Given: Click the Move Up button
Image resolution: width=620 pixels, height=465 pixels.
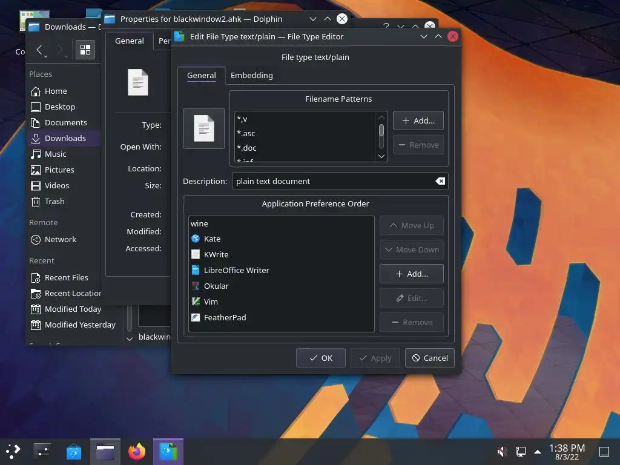Looking at the screenshot, I should 411,225.
